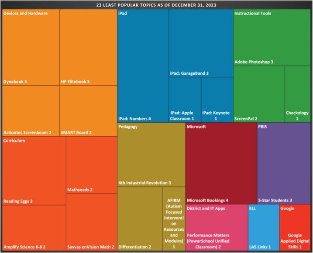
Task: Click the 'Curriculum' category label
Action: 14,141
